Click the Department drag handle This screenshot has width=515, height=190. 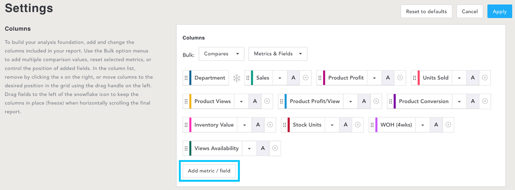[186, 78]
